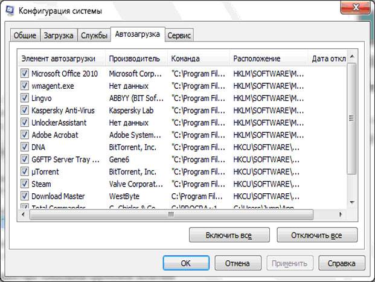Toggle the µTorrent startup checkbox
This screenshot has height=282, width=375.
pos(25,171)
